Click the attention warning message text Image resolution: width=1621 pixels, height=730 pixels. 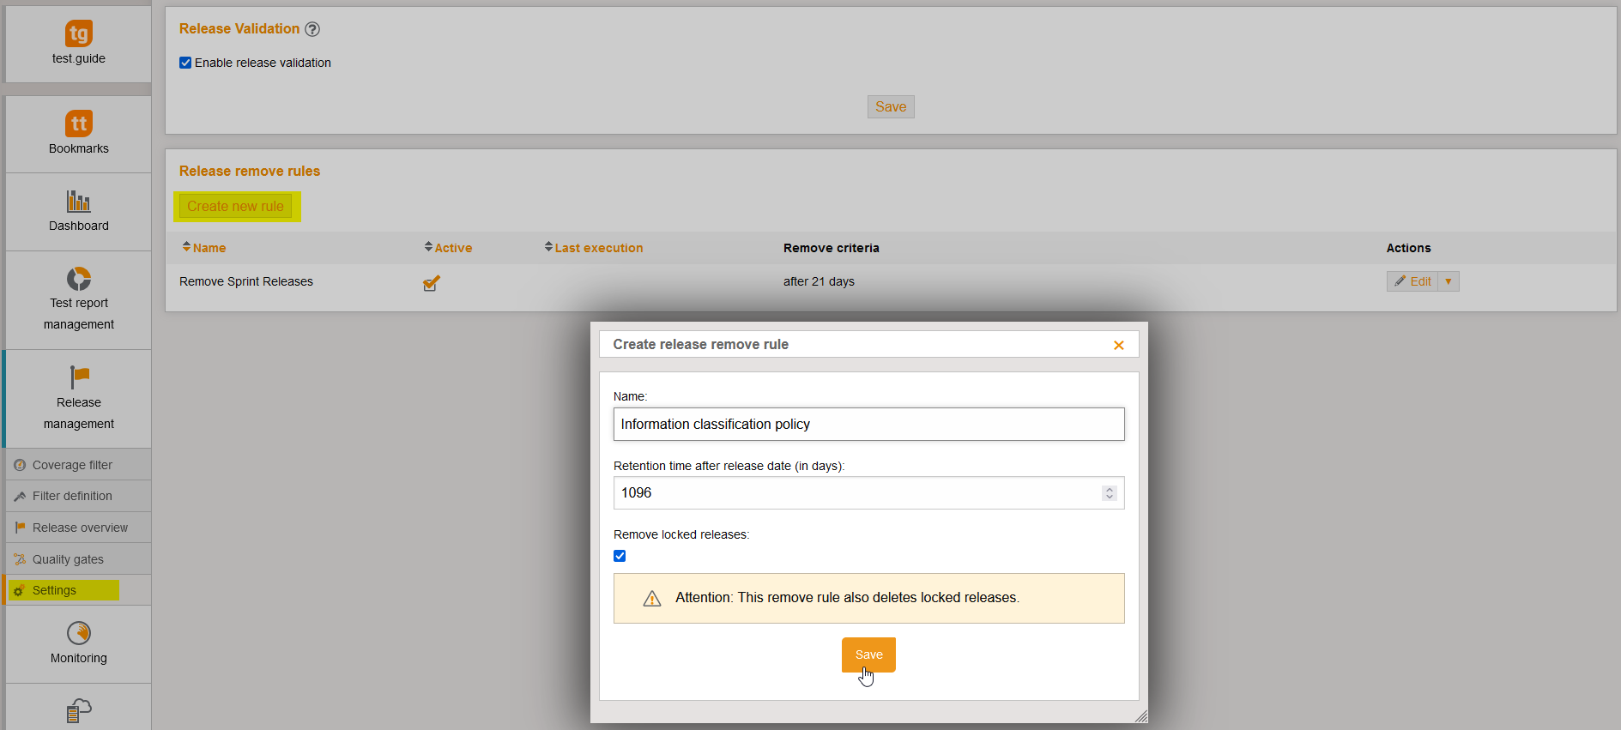click(x=848, y=598)
